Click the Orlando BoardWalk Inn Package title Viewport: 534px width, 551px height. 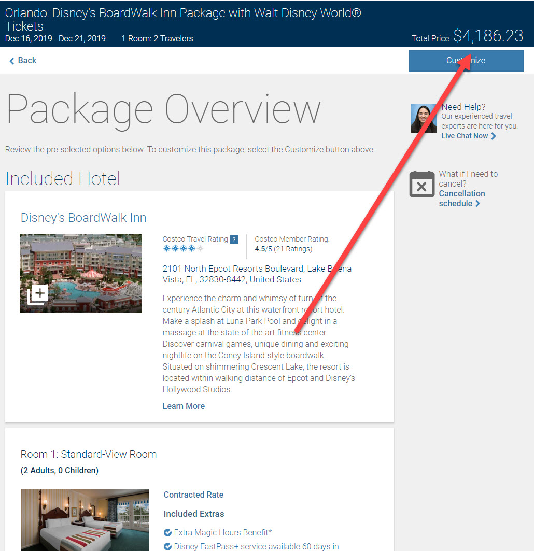pyautogui.click(x=183, y=19)
